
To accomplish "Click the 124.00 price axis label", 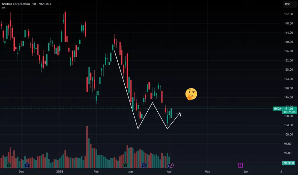I will (x=288, y=79).
